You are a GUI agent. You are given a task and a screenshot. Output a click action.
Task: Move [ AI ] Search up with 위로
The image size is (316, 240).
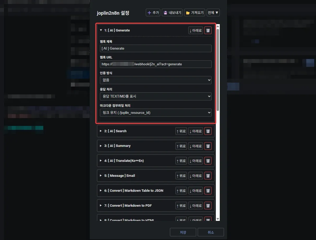click(x=181, y=131)
